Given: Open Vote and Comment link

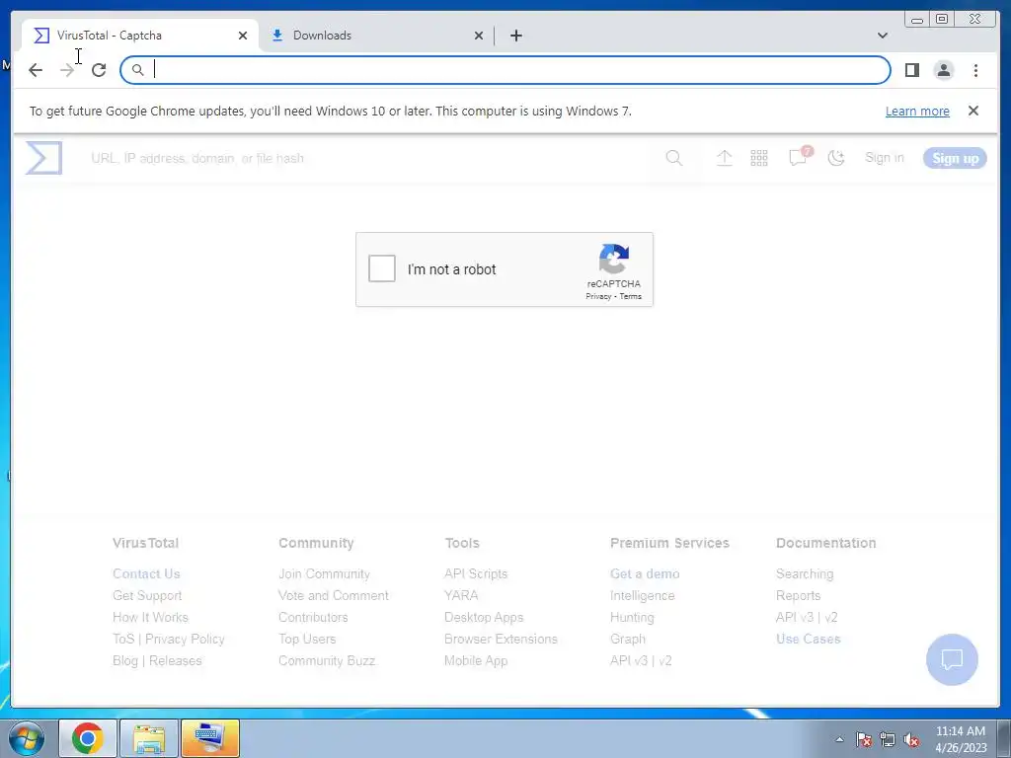Looking at the screenshot, I should pos(334,595).
